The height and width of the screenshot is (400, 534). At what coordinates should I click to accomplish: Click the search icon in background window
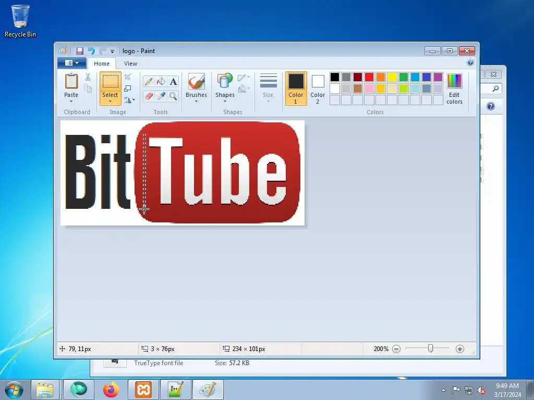[495, 89]
